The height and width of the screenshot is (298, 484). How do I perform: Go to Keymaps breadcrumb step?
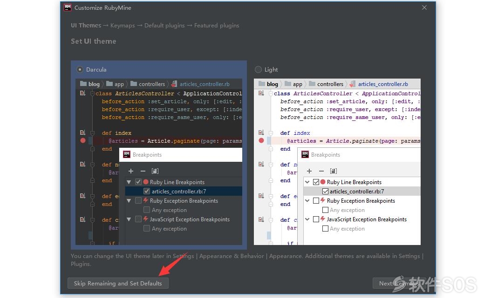tap(123, 25)
